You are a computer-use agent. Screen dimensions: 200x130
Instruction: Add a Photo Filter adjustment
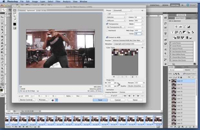(188, 32)
